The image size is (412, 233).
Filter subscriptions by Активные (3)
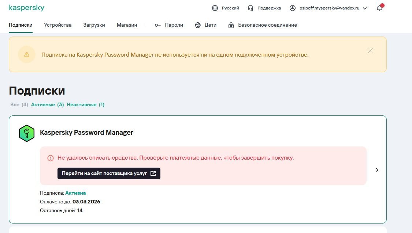click(48, 105)
